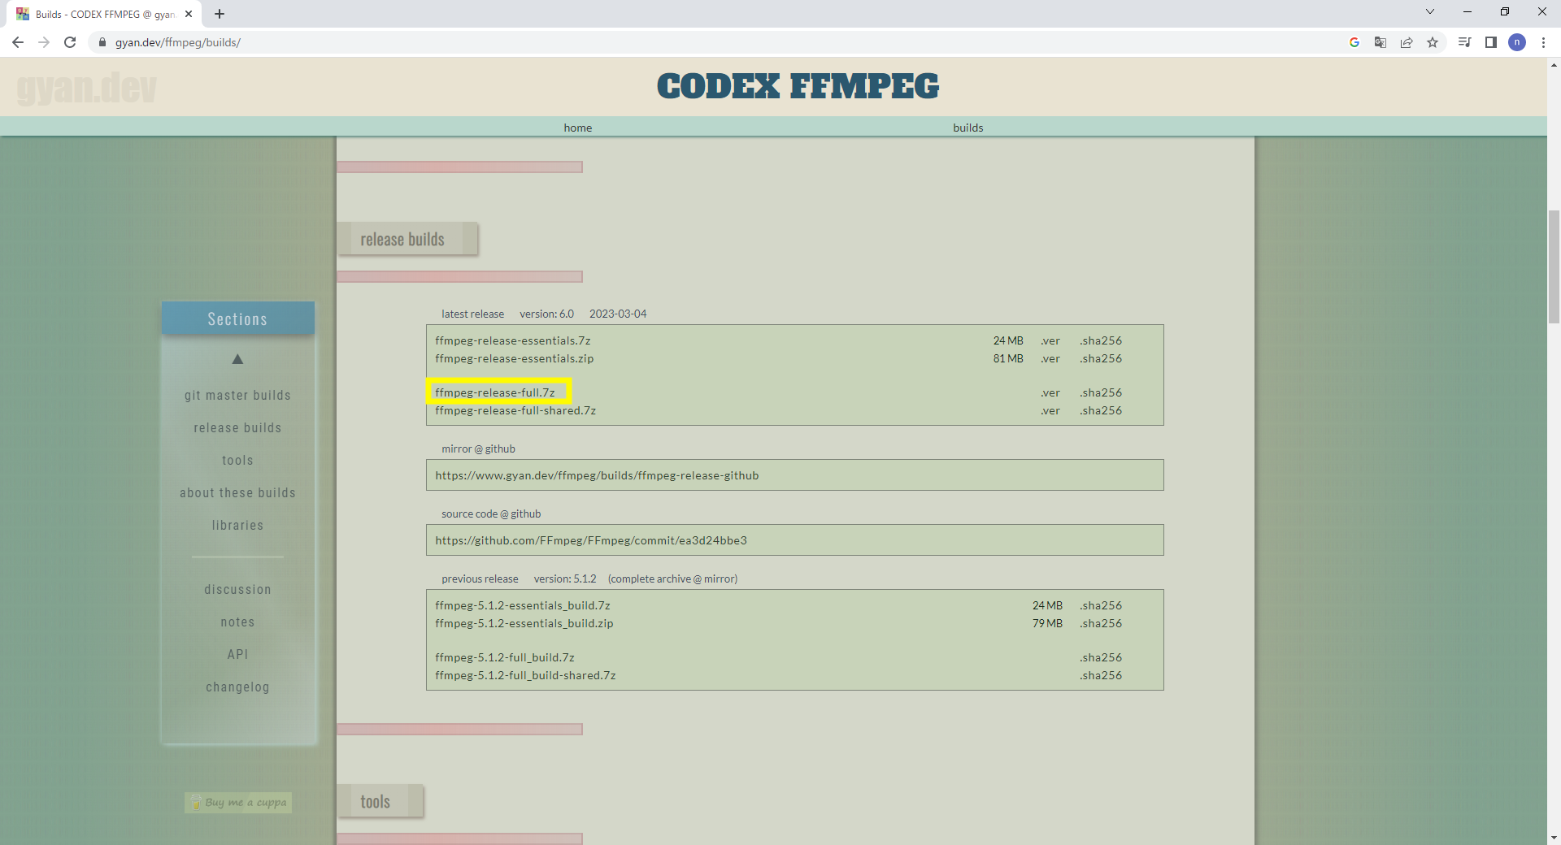Click the padlock icon before the URL
Image resolution: width=1561 pixels, height=845 pixels.
pyautogui.click(x=102, y=42)
